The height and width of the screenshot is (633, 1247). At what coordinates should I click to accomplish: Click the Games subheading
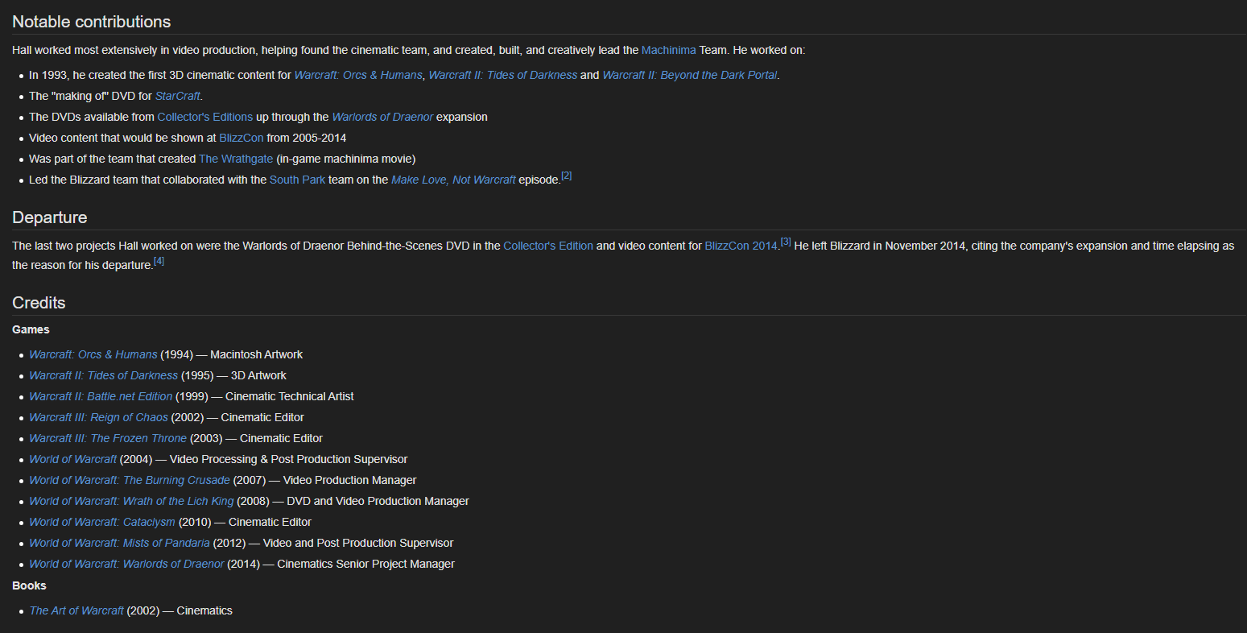tap(31, 329)
